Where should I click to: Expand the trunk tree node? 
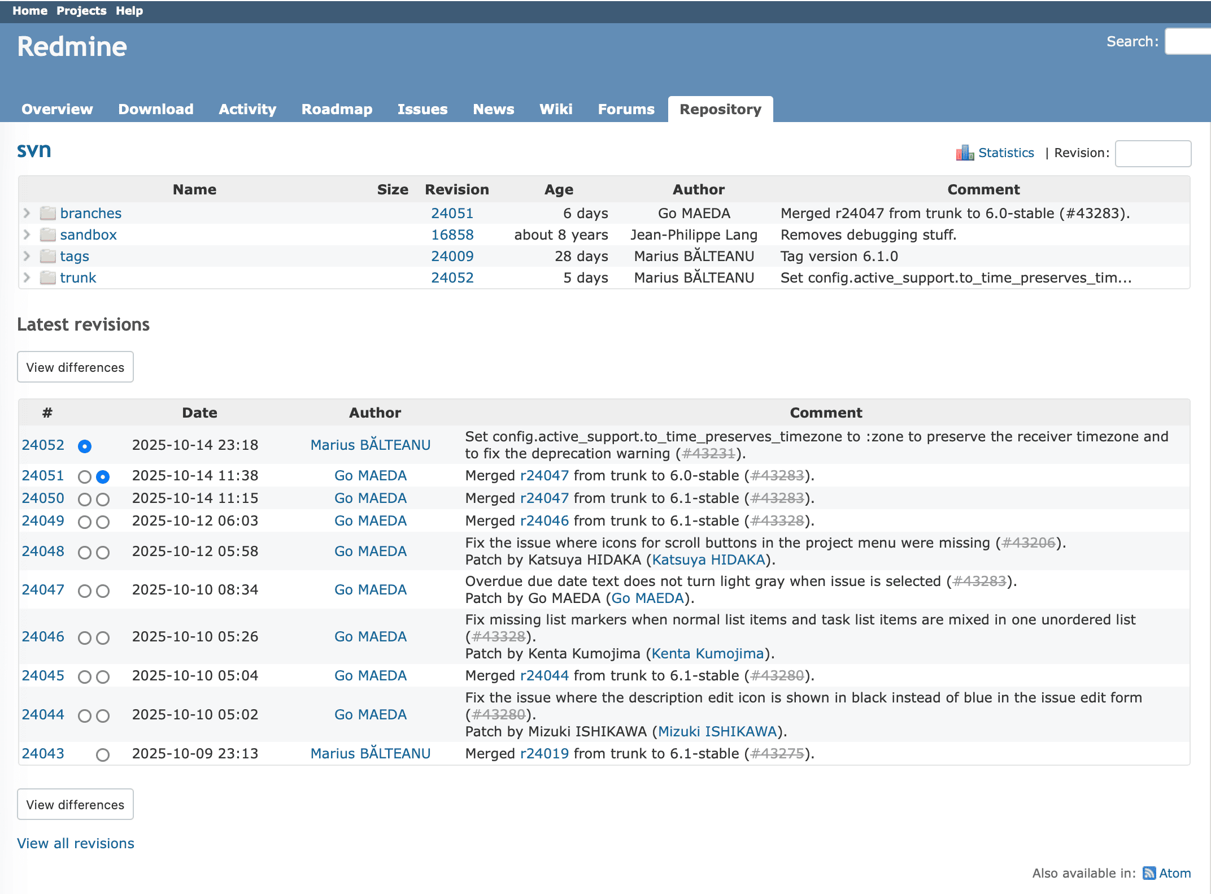click(26, 277)
